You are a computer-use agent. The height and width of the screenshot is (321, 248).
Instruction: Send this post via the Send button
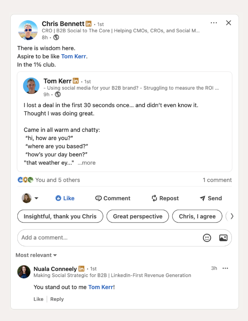211,198
